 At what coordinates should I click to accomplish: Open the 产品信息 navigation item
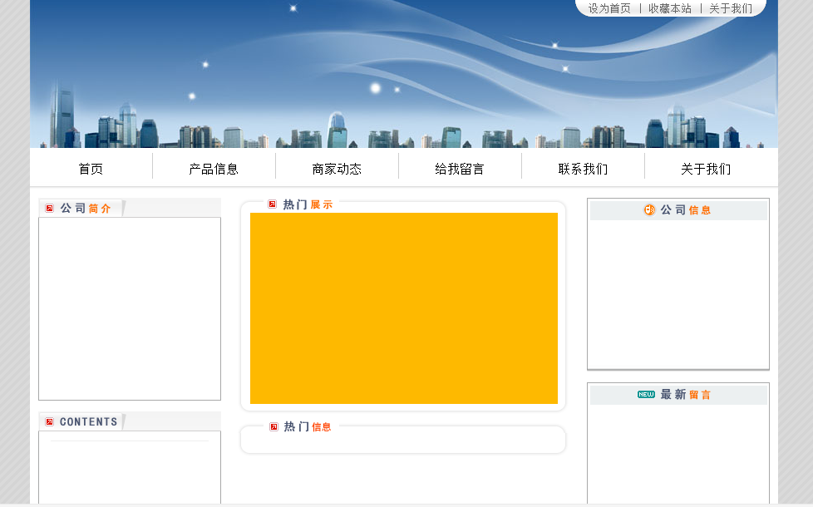tap(214, 169)
